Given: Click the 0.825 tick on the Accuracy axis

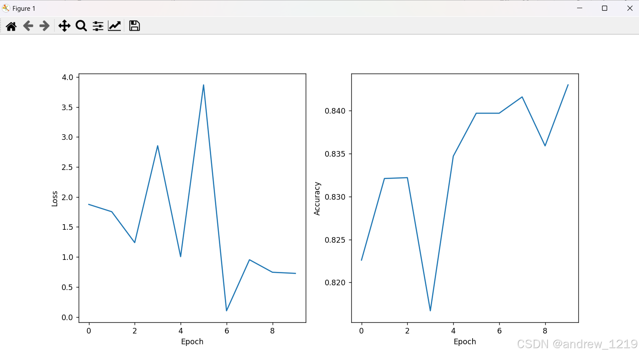Looking at the screenshot, I should [335, 240].
